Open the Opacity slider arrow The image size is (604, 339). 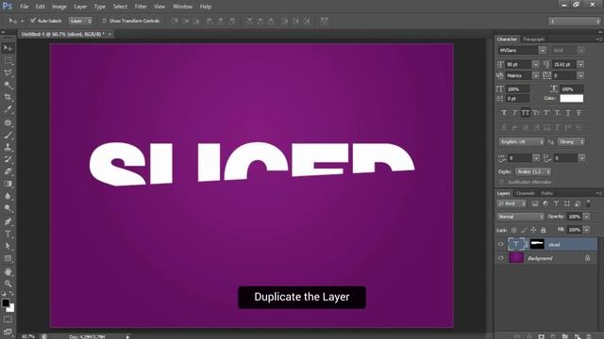coord(586,217)
